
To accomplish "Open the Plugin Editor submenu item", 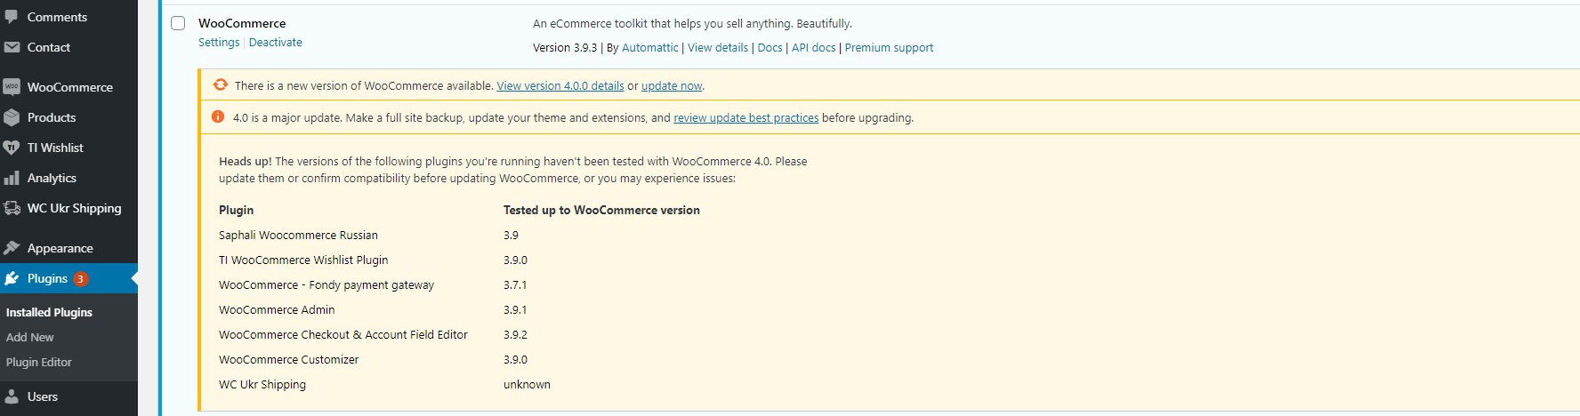I will [39, 362].
